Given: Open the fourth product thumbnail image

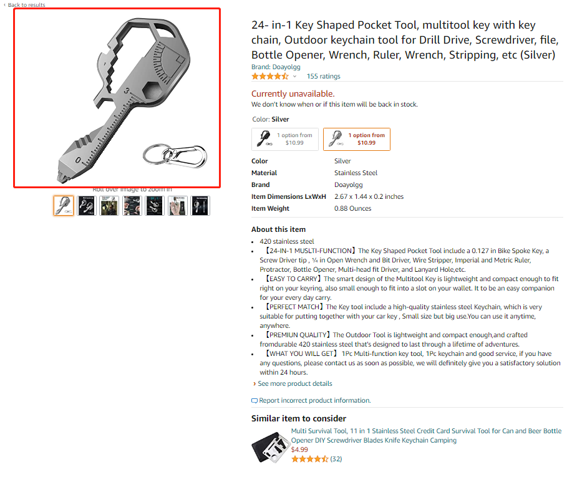Looking at the screenshot, I should 132,206.
